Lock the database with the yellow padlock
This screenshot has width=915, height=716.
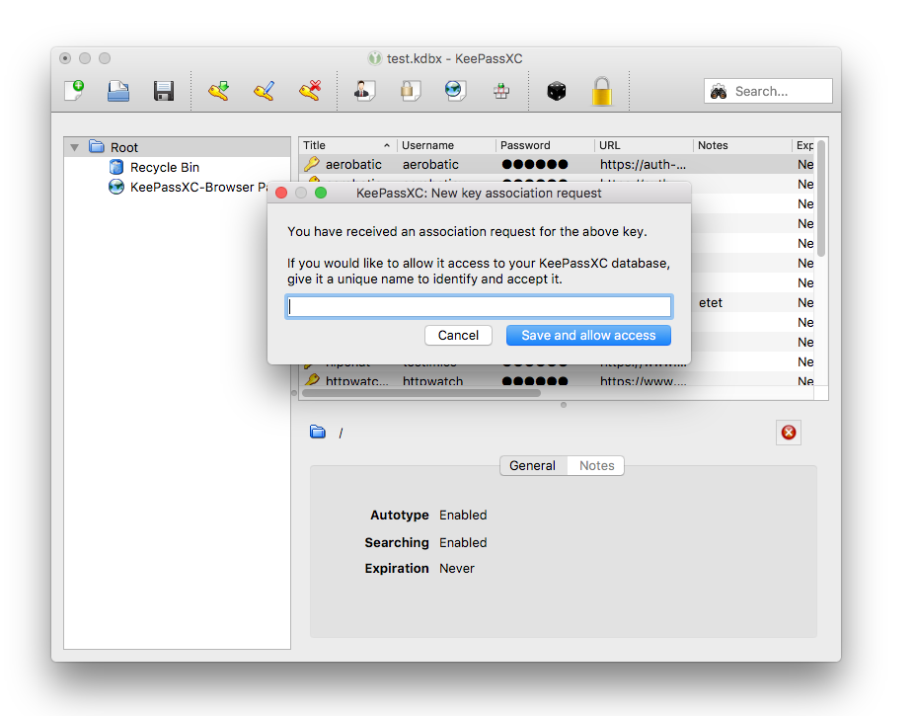pos(602,91)
